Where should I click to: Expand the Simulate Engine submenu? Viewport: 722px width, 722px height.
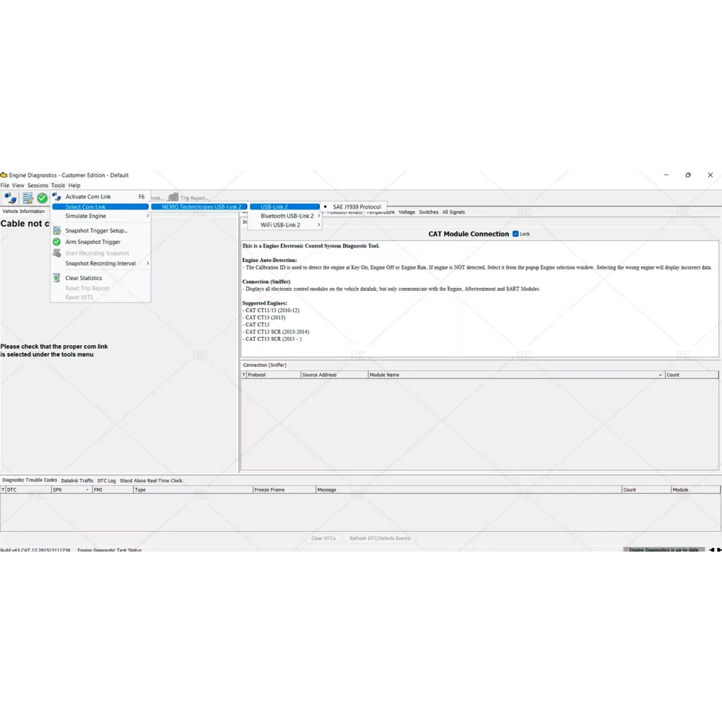(x=101, y=216)
